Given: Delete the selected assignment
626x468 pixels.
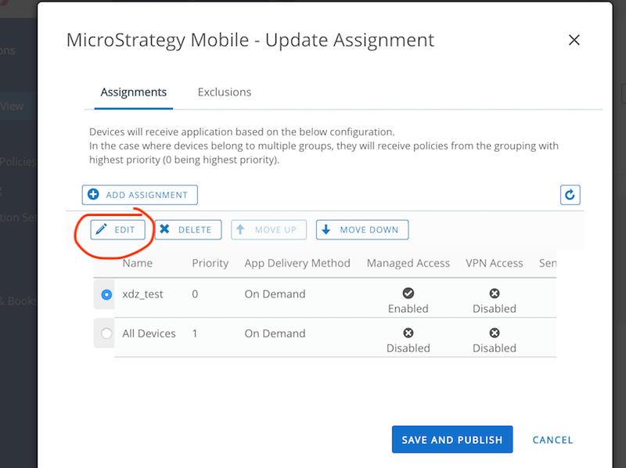Looking at the screenshot, I should click(x=188, y=229).
